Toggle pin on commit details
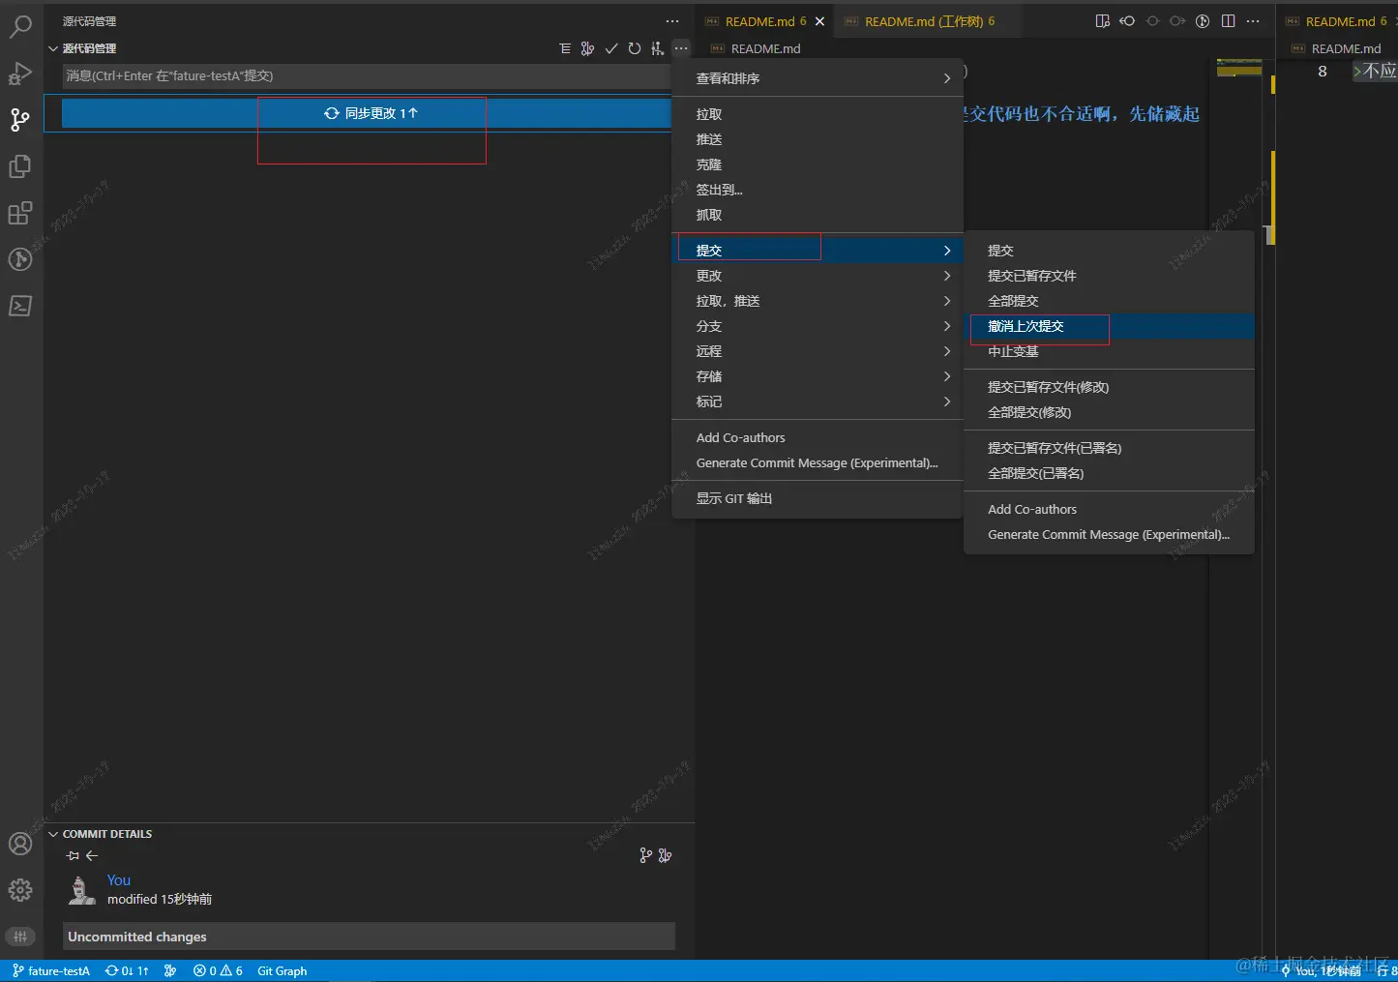The height and width of the screenshot is (982, 1398). click(x=72, y=855)
